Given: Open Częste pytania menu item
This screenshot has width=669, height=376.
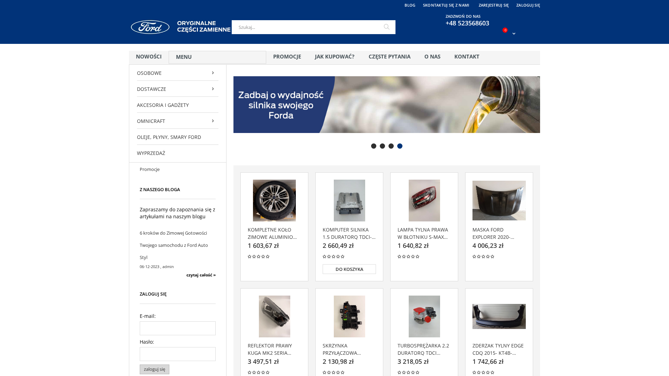Looking at the screenshot, I should coord(390,57).
